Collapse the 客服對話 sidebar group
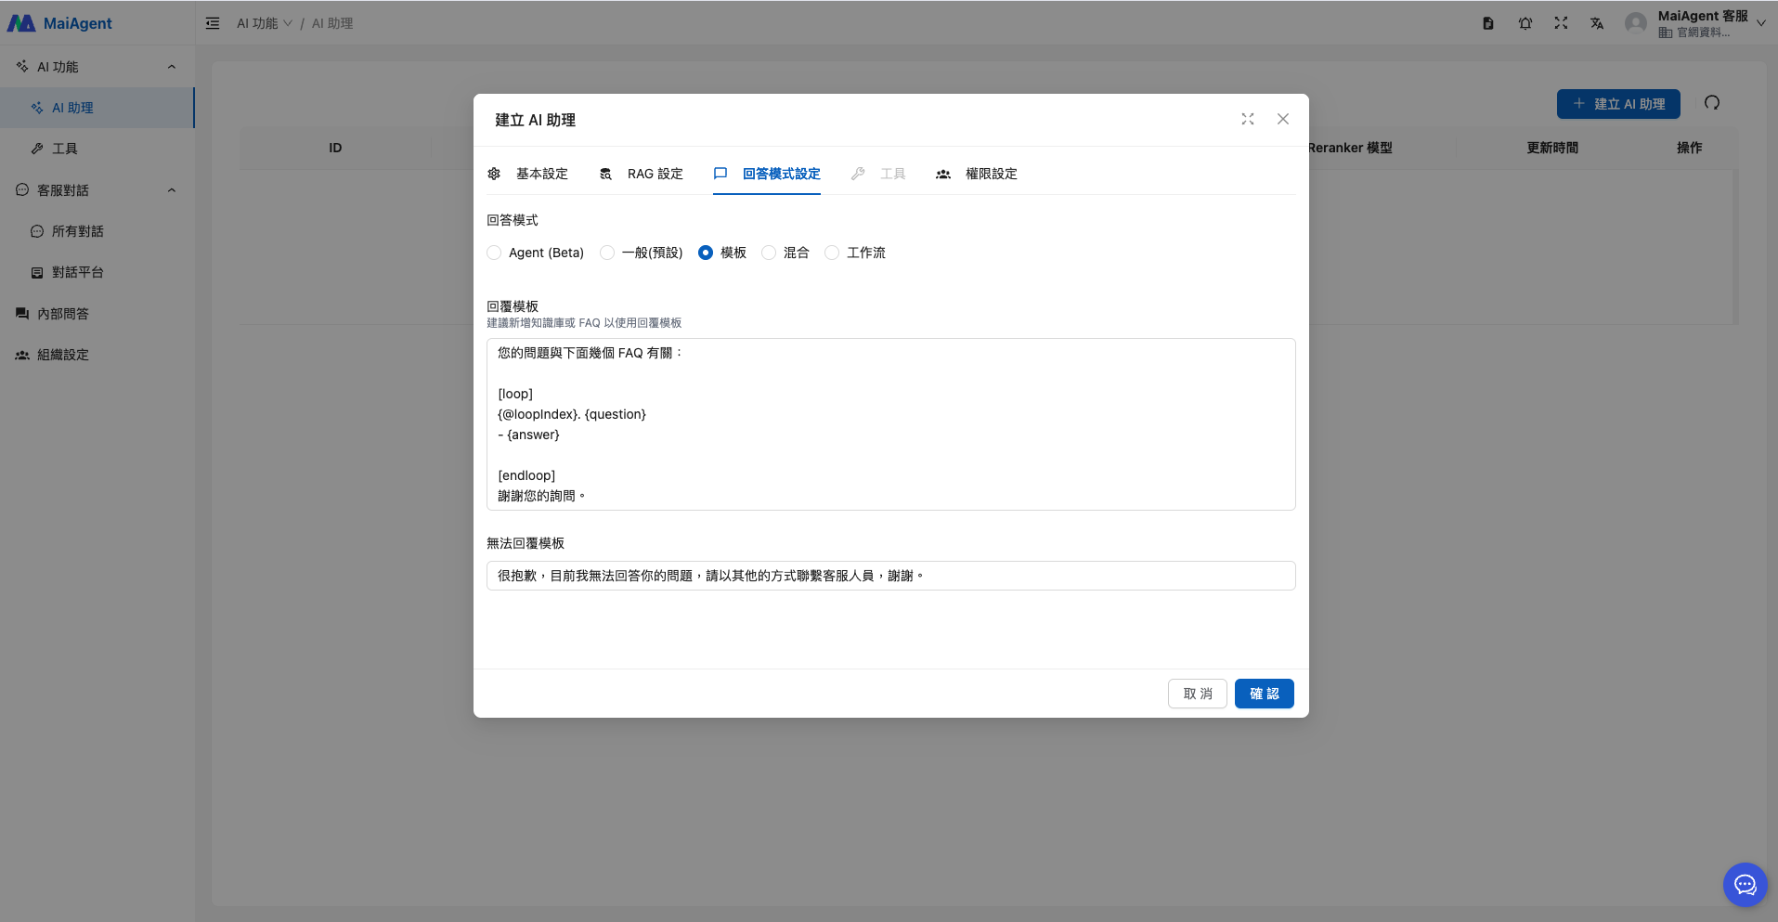This screenshot has height=922, width=1778. [x=172, y=190]
